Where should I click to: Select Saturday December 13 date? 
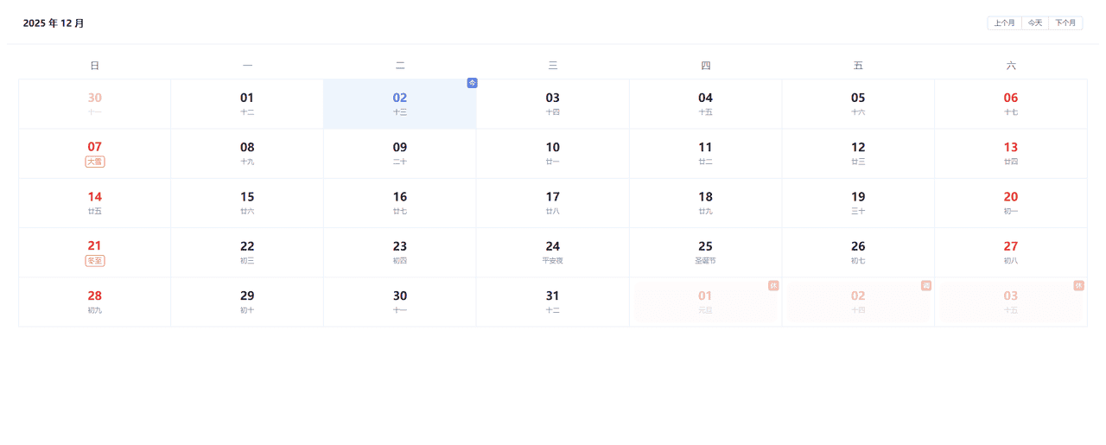[1011, 153]
